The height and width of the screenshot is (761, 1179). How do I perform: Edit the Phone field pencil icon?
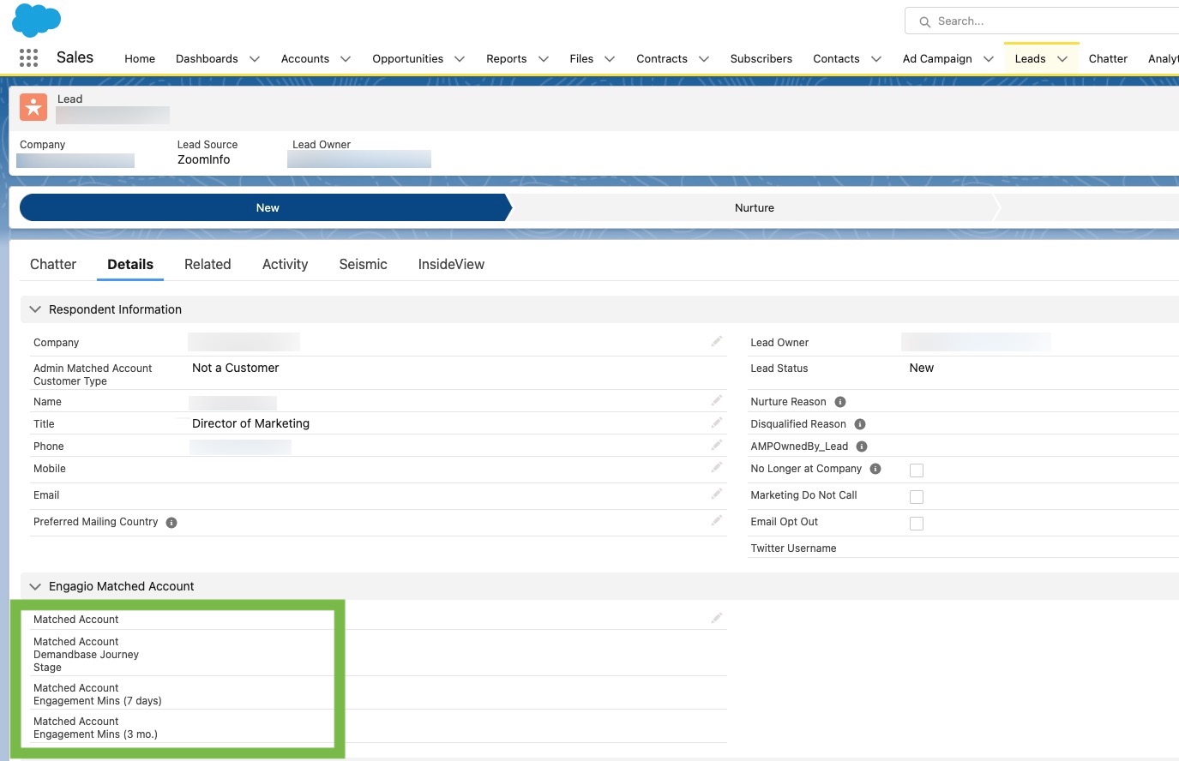[x=717, y=446]
